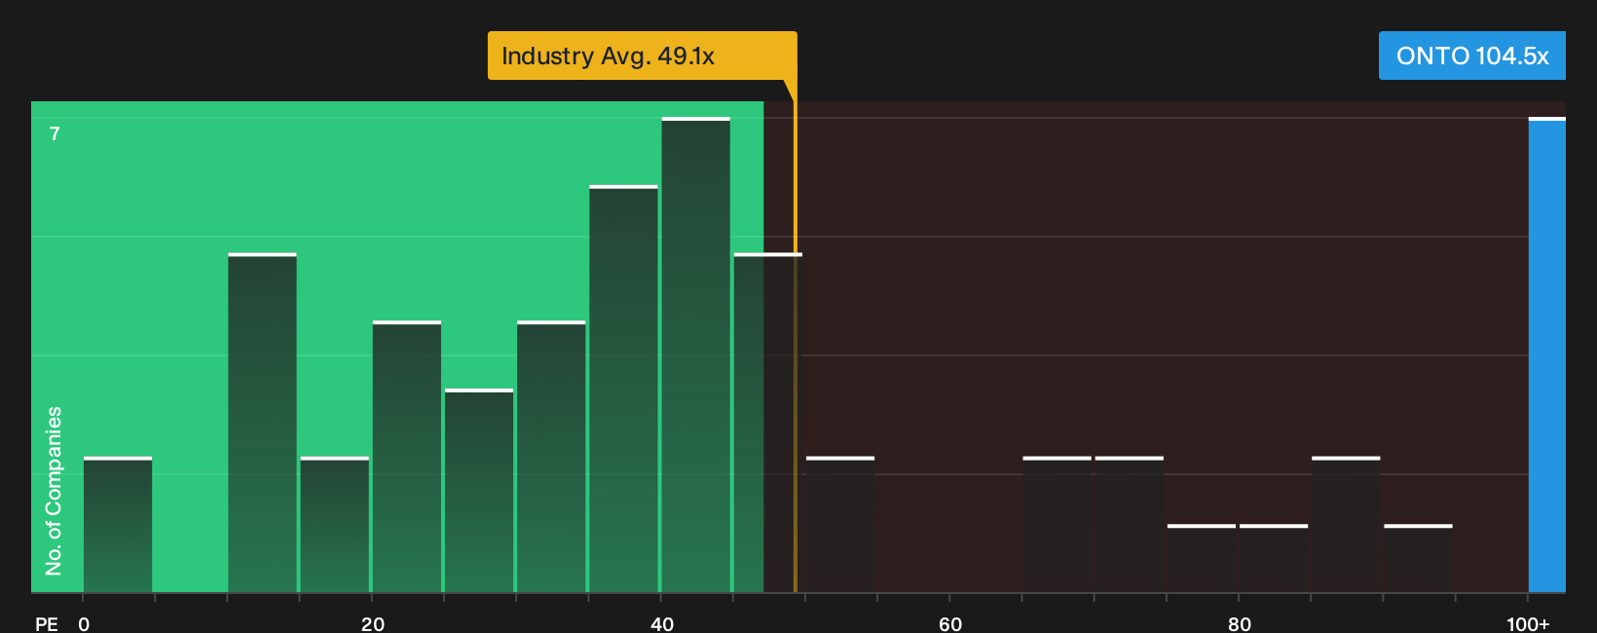Click the histogram bar at PE 15-20

334,525
